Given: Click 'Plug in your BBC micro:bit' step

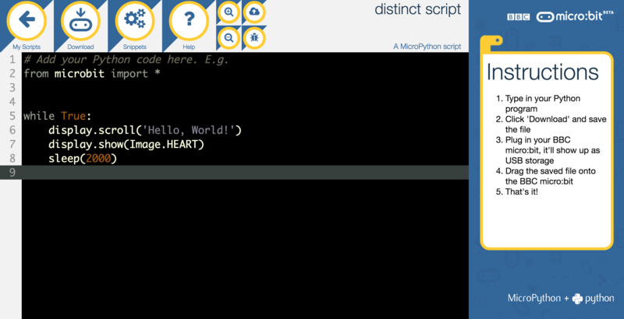Looking at the screenshot, I should click(x=553, y=150).
